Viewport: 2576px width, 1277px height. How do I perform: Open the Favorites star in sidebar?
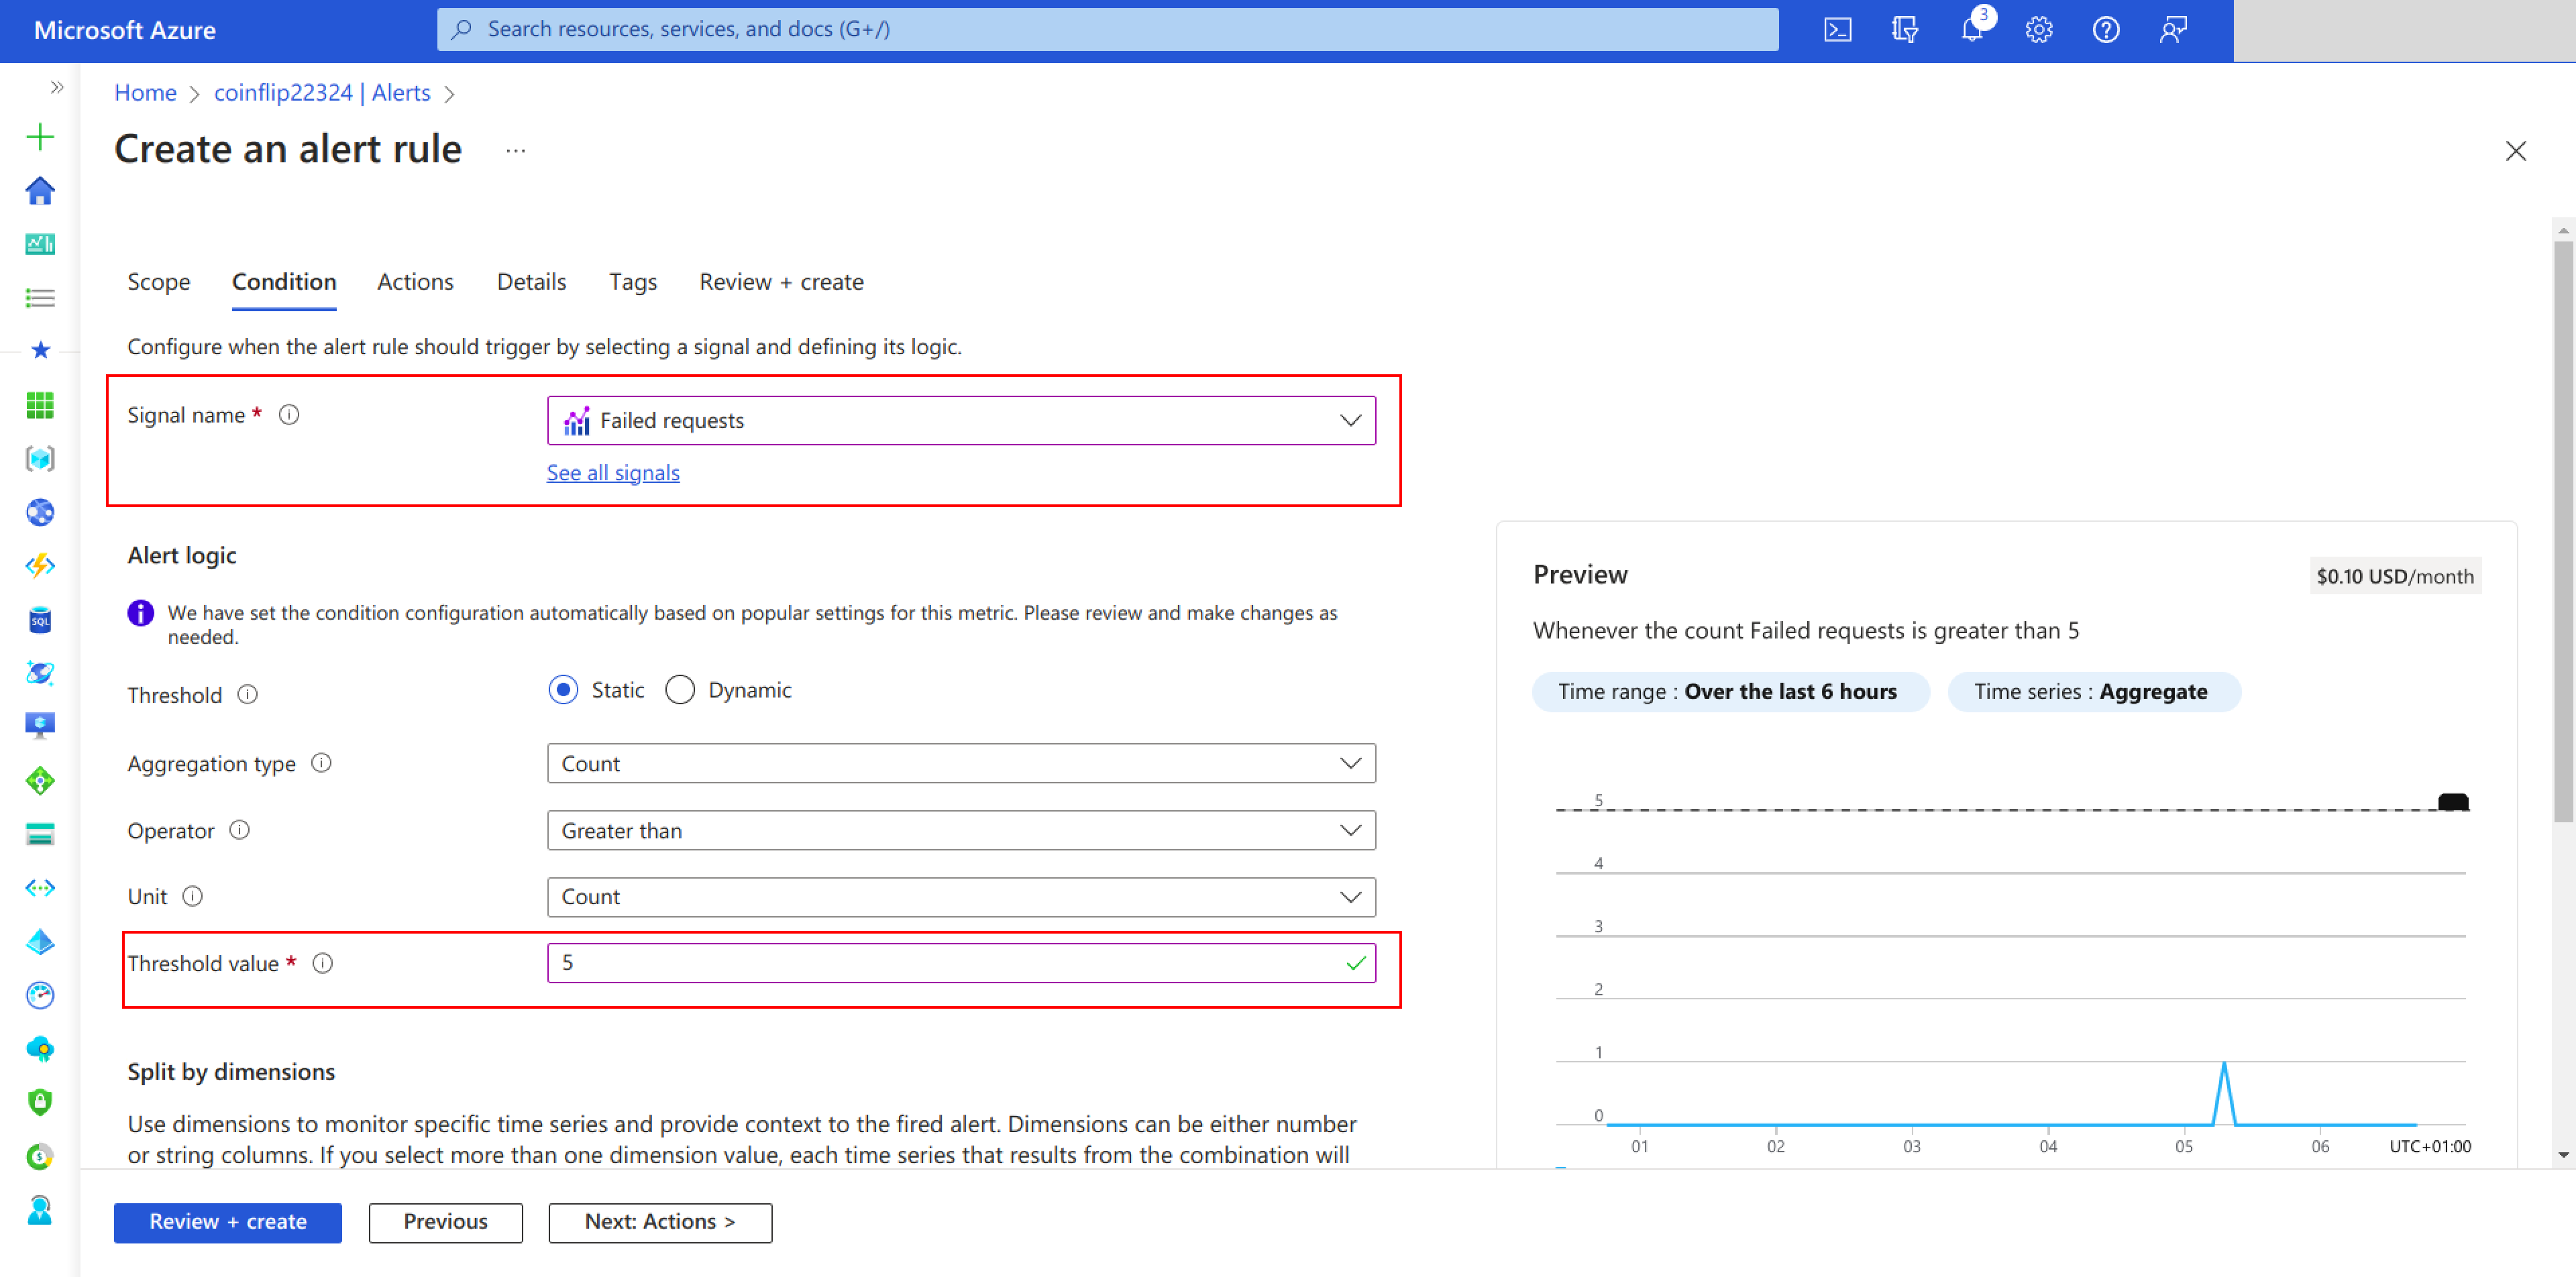pos(40,350)
